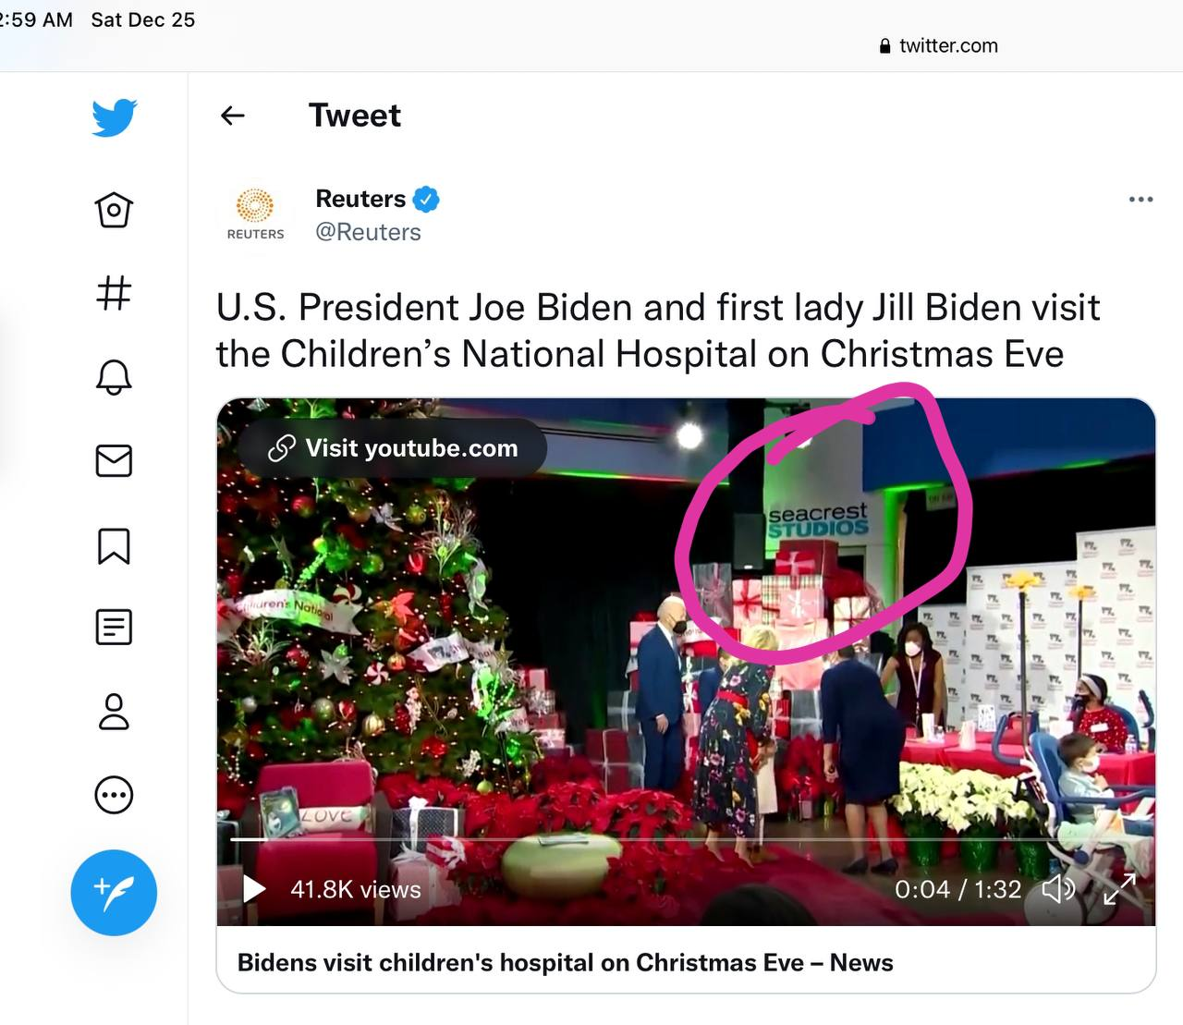Image resolution: width=1183 pixels, height=1025 pixels.
Task: Go back with the arrow
Action: (233, 116)
